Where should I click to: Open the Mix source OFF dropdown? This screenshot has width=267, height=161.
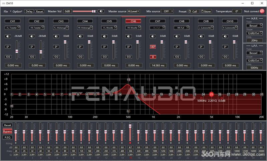click(x=168, y=11)
